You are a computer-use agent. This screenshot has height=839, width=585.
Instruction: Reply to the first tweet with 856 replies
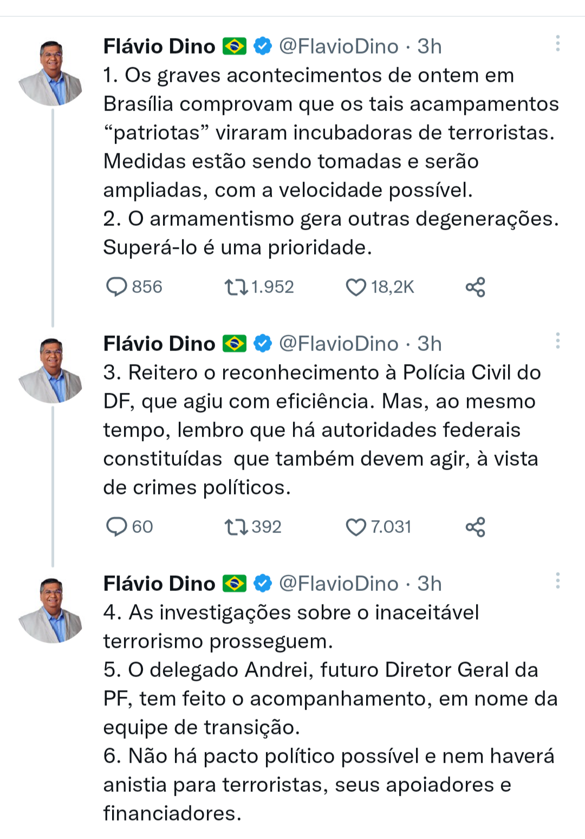pyautogui.click(x=116, y=287)
